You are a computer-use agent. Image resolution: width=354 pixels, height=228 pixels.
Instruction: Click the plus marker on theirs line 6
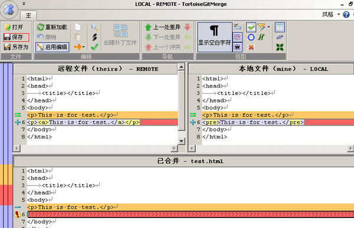(x=18, y=122)
